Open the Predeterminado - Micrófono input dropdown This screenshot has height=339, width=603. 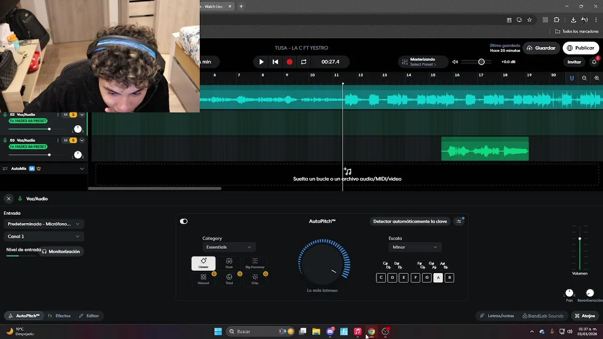[x=43, y=224]
